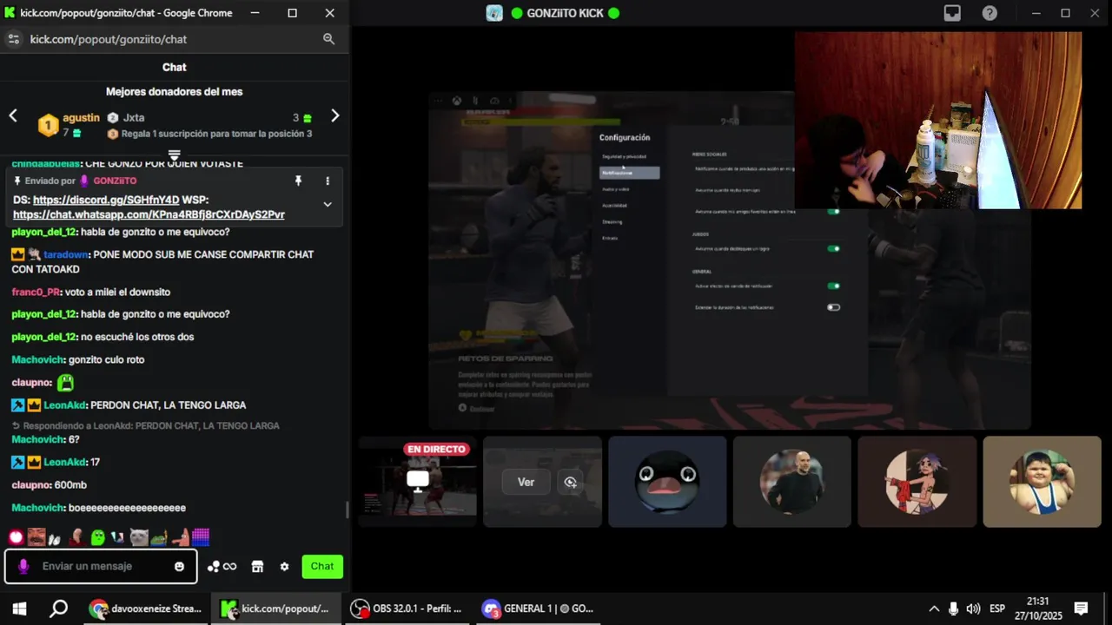
Task: Click the chat scrollbar thumb
Action: (x=347, y=510)
